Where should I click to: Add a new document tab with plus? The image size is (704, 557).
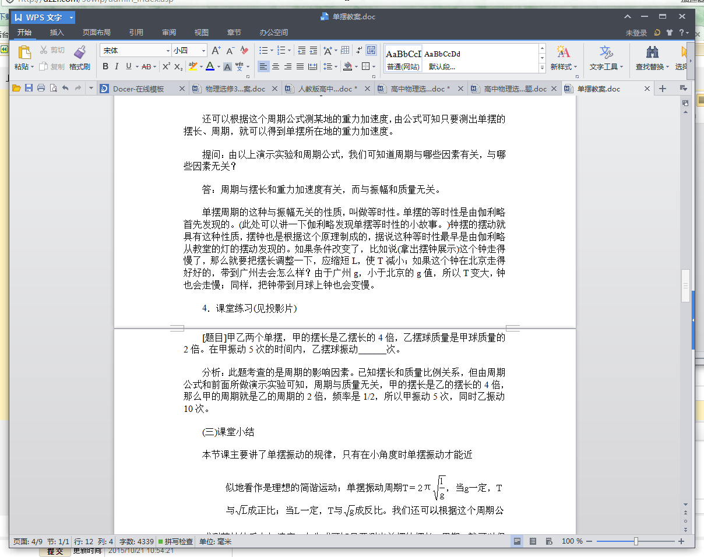(x=663, y=89)
